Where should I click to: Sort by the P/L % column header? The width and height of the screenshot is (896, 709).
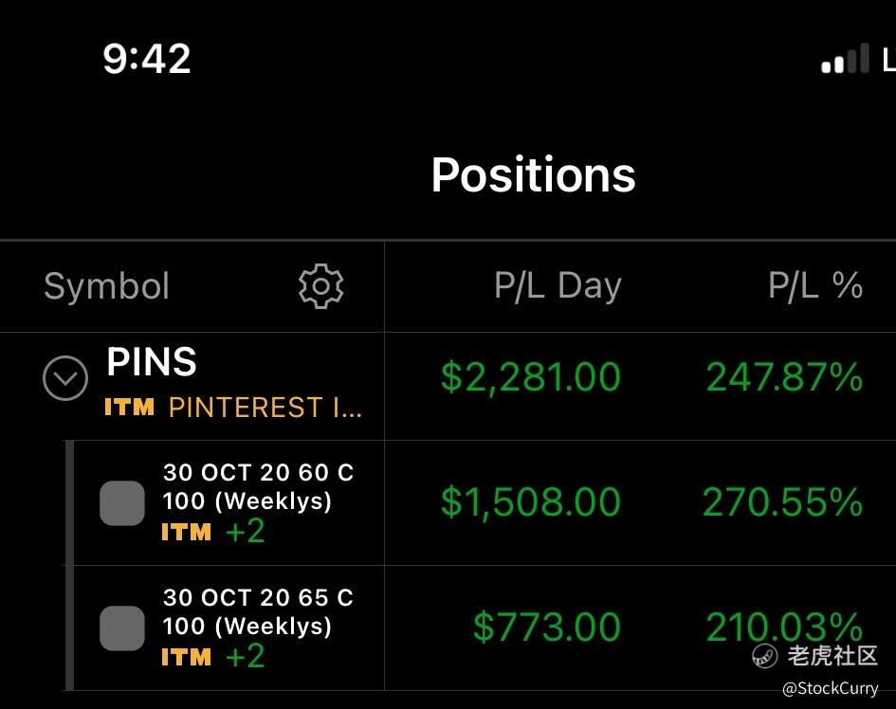[814, 286]
